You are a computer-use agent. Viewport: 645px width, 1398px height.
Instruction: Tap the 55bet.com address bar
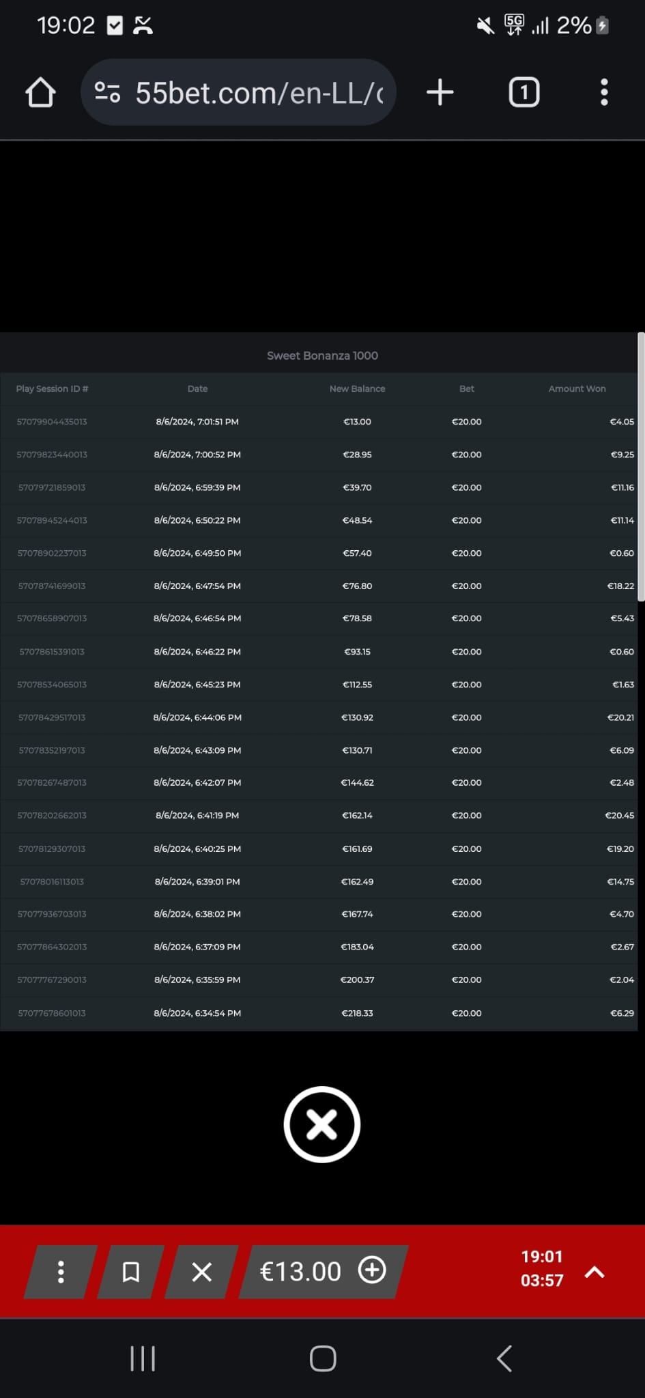click(259, 92)
